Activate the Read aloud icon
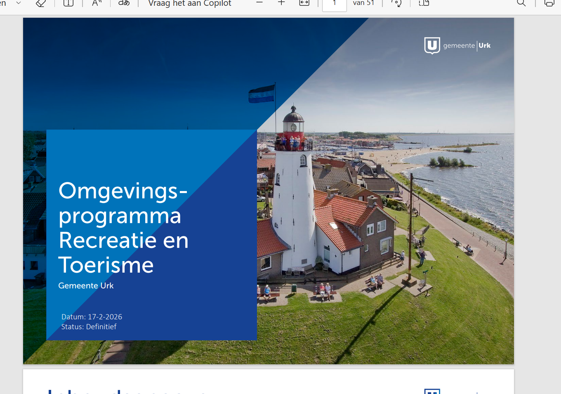 click(97, 3)
